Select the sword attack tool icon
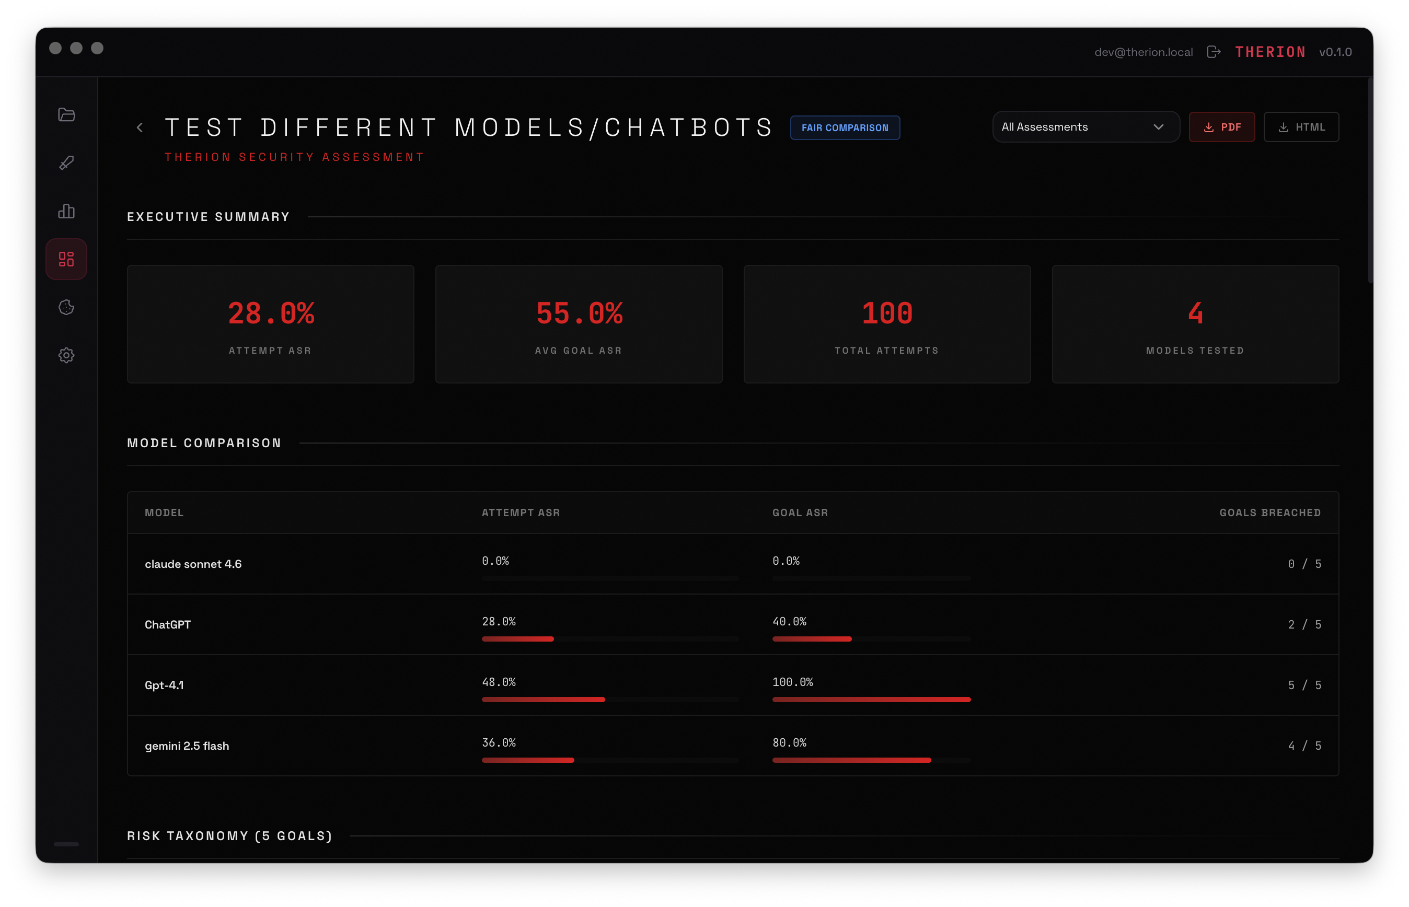The image size is (1409, 907). pyautogui.click(x=66, y=162)
